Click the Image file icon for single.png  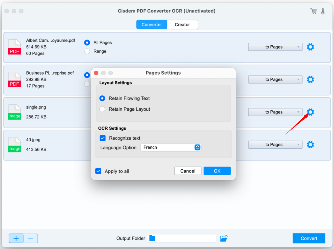pyautogui.click(x=14, y=112)
